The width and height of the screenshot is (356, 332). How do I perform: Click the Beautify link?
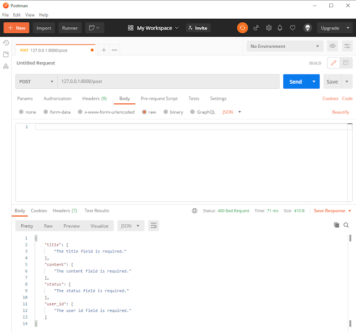(x=340, y=112)
